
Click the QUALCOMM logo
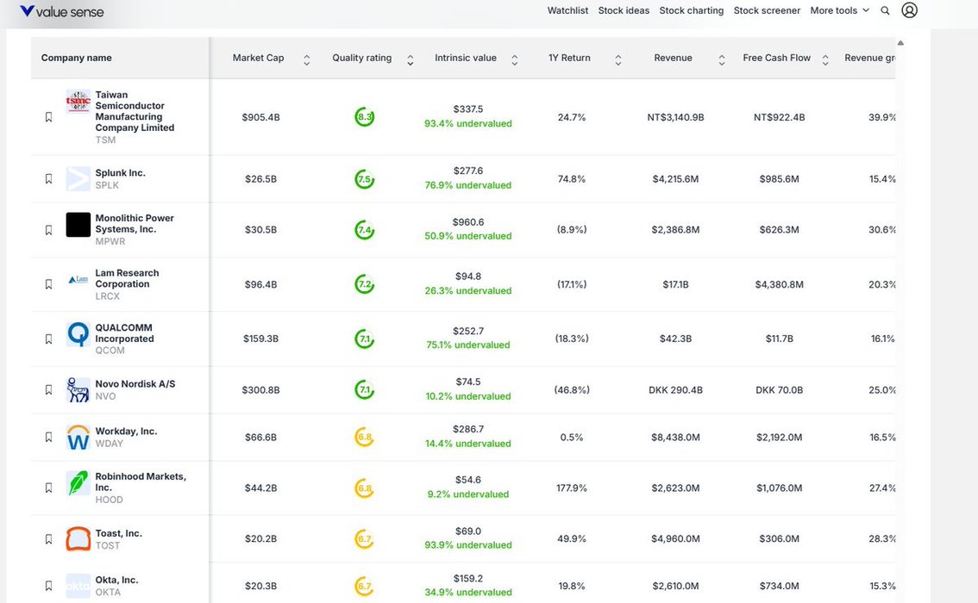click(x=78, y=334)
